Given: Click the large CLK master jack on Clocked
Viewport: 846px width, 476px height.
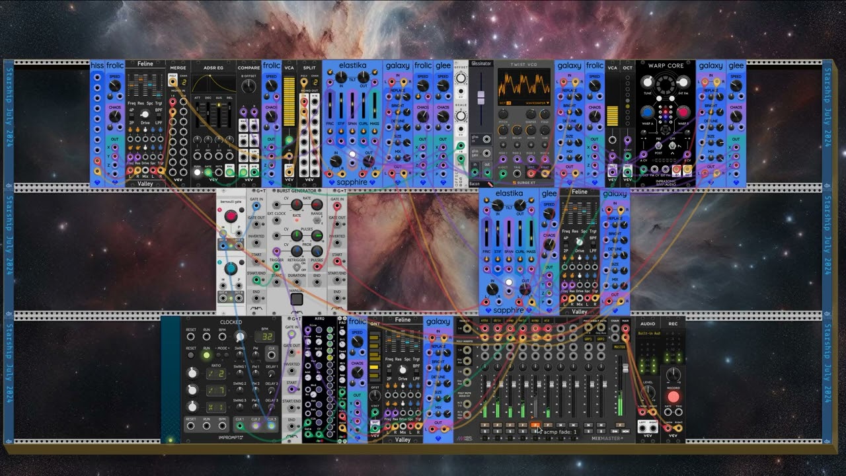Looking at the screenshot, I should [272, 355].
